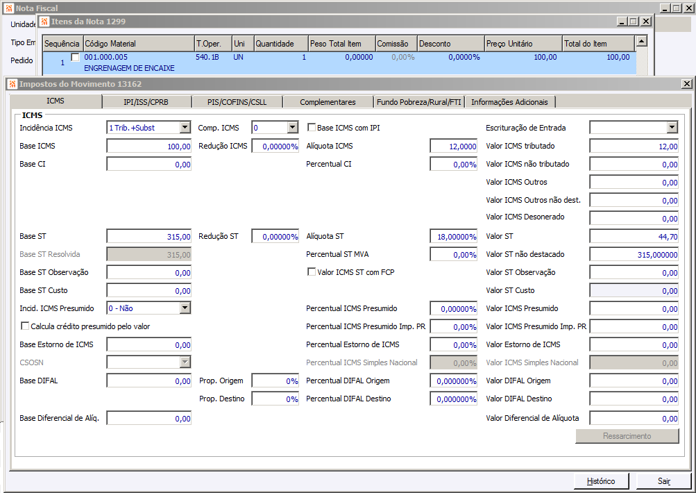Select the row checkbox for item 001.000.005
This screenshot has width=696, height=493.
point(76,58)
